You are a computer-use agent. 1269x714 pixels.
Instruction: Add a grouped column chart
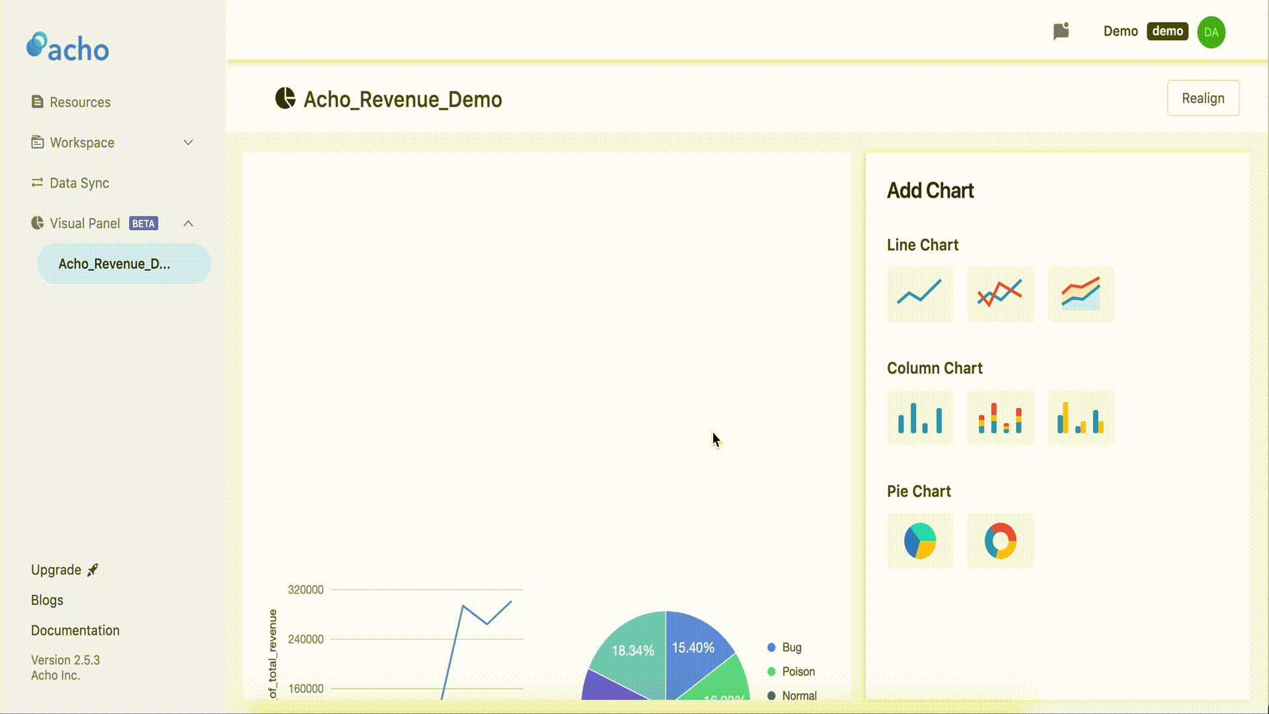pyautogui.click(x=1081, y=417)
